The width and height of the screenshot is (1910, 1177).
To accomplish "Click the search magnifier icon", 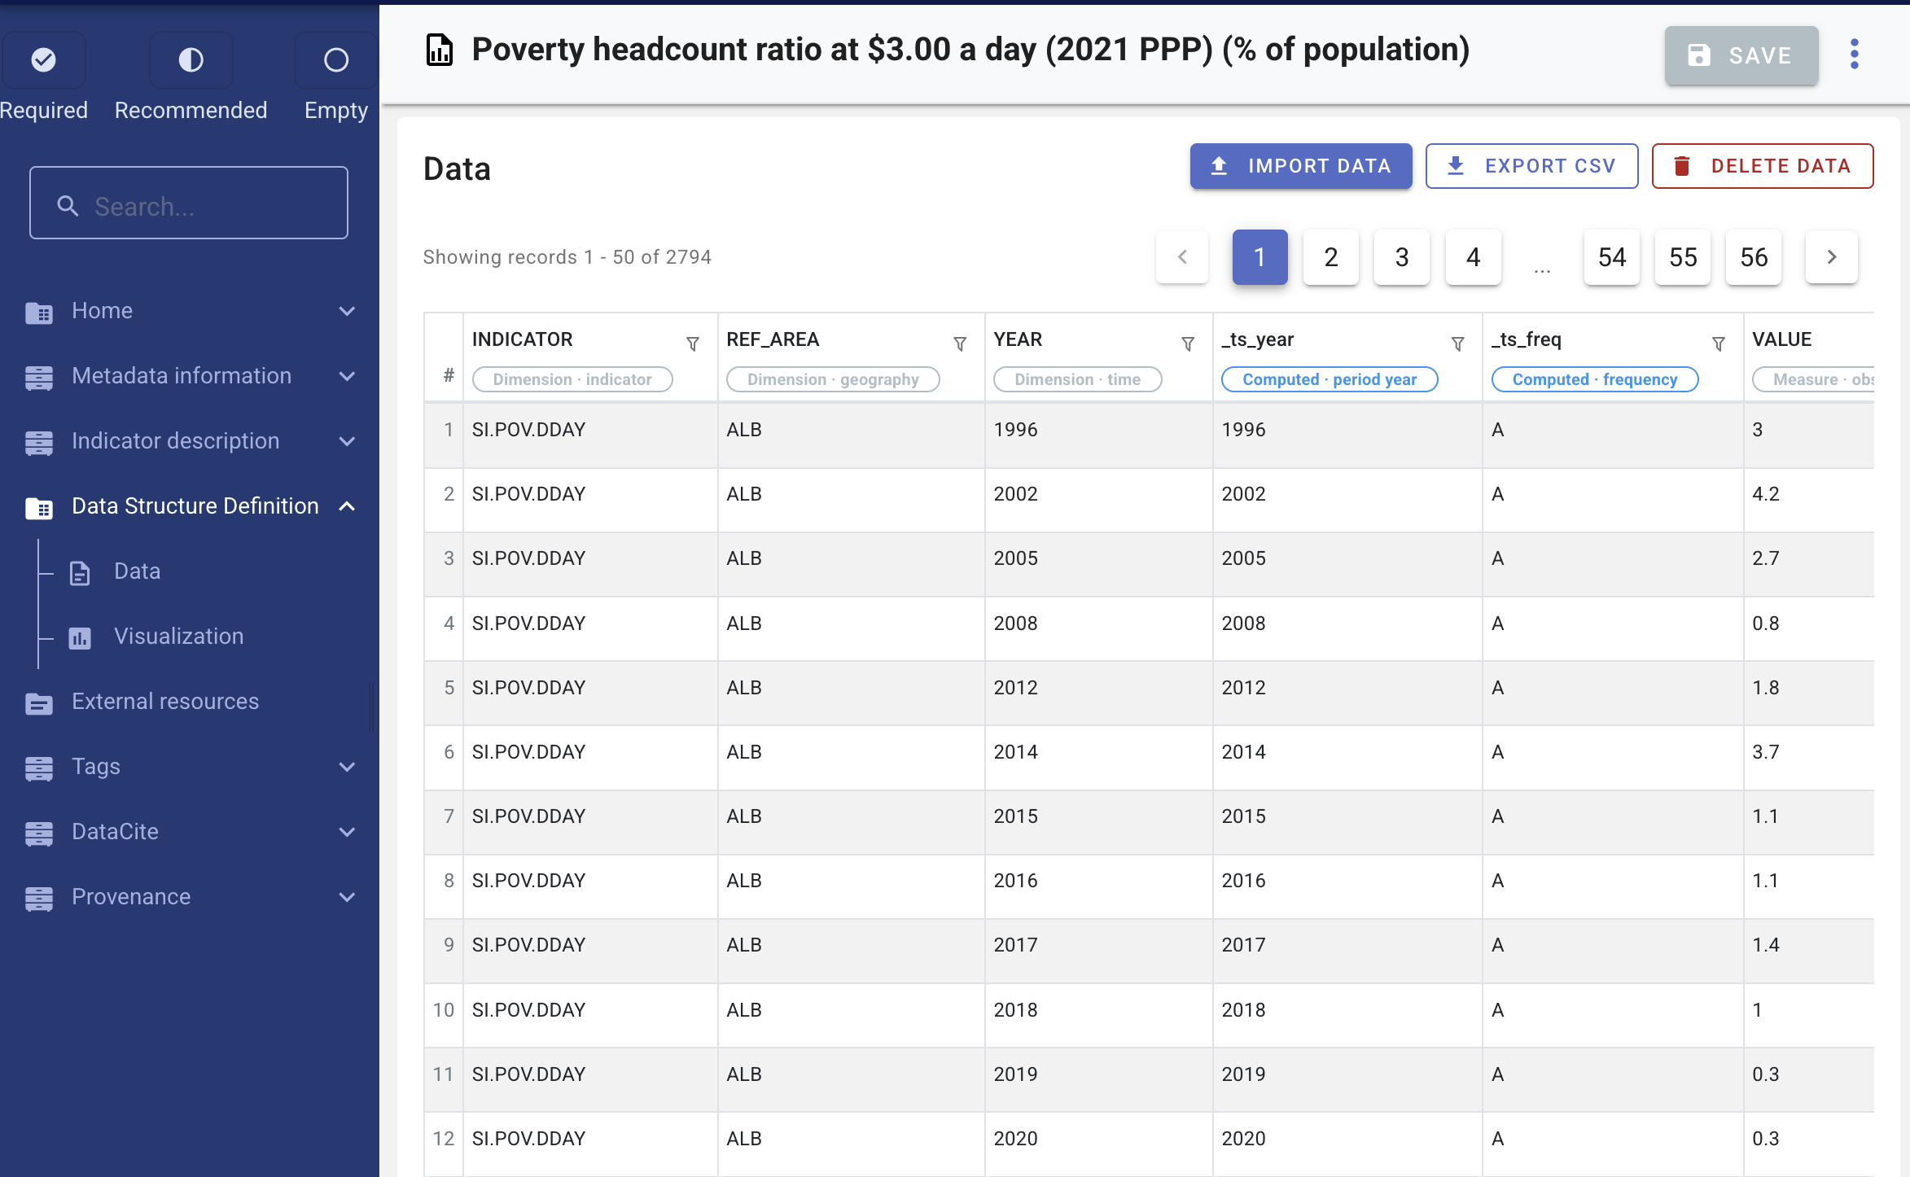I will [x=68, y=206].
